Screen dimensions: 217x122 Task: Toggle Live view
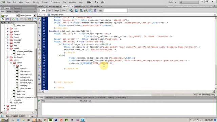coord(64,11)
